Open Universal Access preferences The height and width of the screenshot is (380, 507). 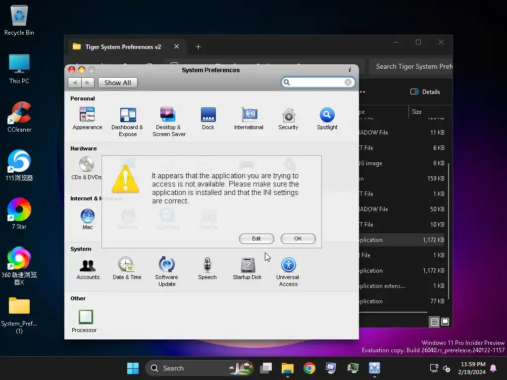(288, 272)
